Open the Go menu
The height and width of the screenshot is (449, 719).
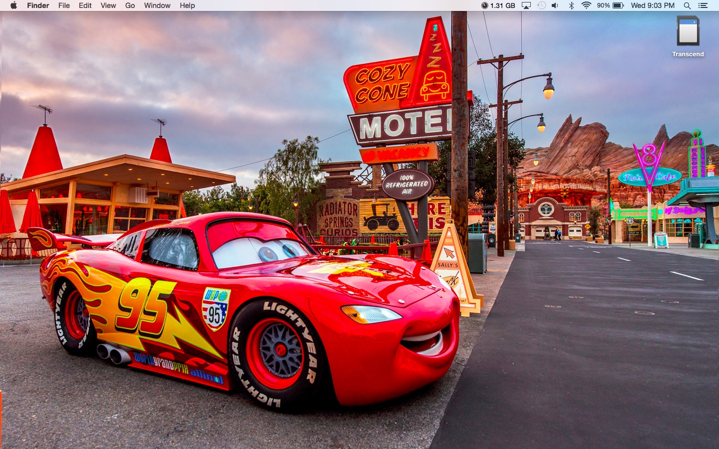(x=130, y=5)
